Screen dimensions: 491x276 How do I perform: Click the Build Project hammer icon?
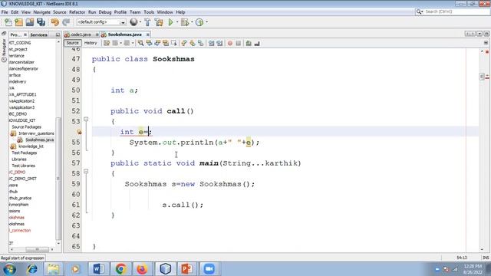pyautogui.click(x=147, y=22)
